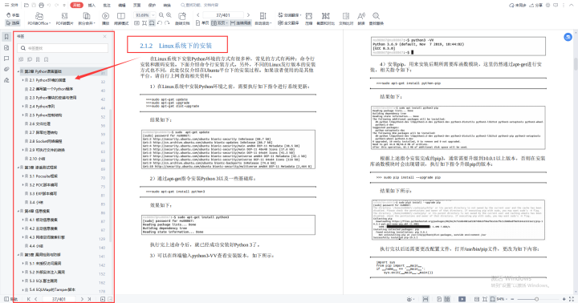Rotate the document counterclockwise
Viewport: 578px width, 303px height.
(x=160, y=22)
